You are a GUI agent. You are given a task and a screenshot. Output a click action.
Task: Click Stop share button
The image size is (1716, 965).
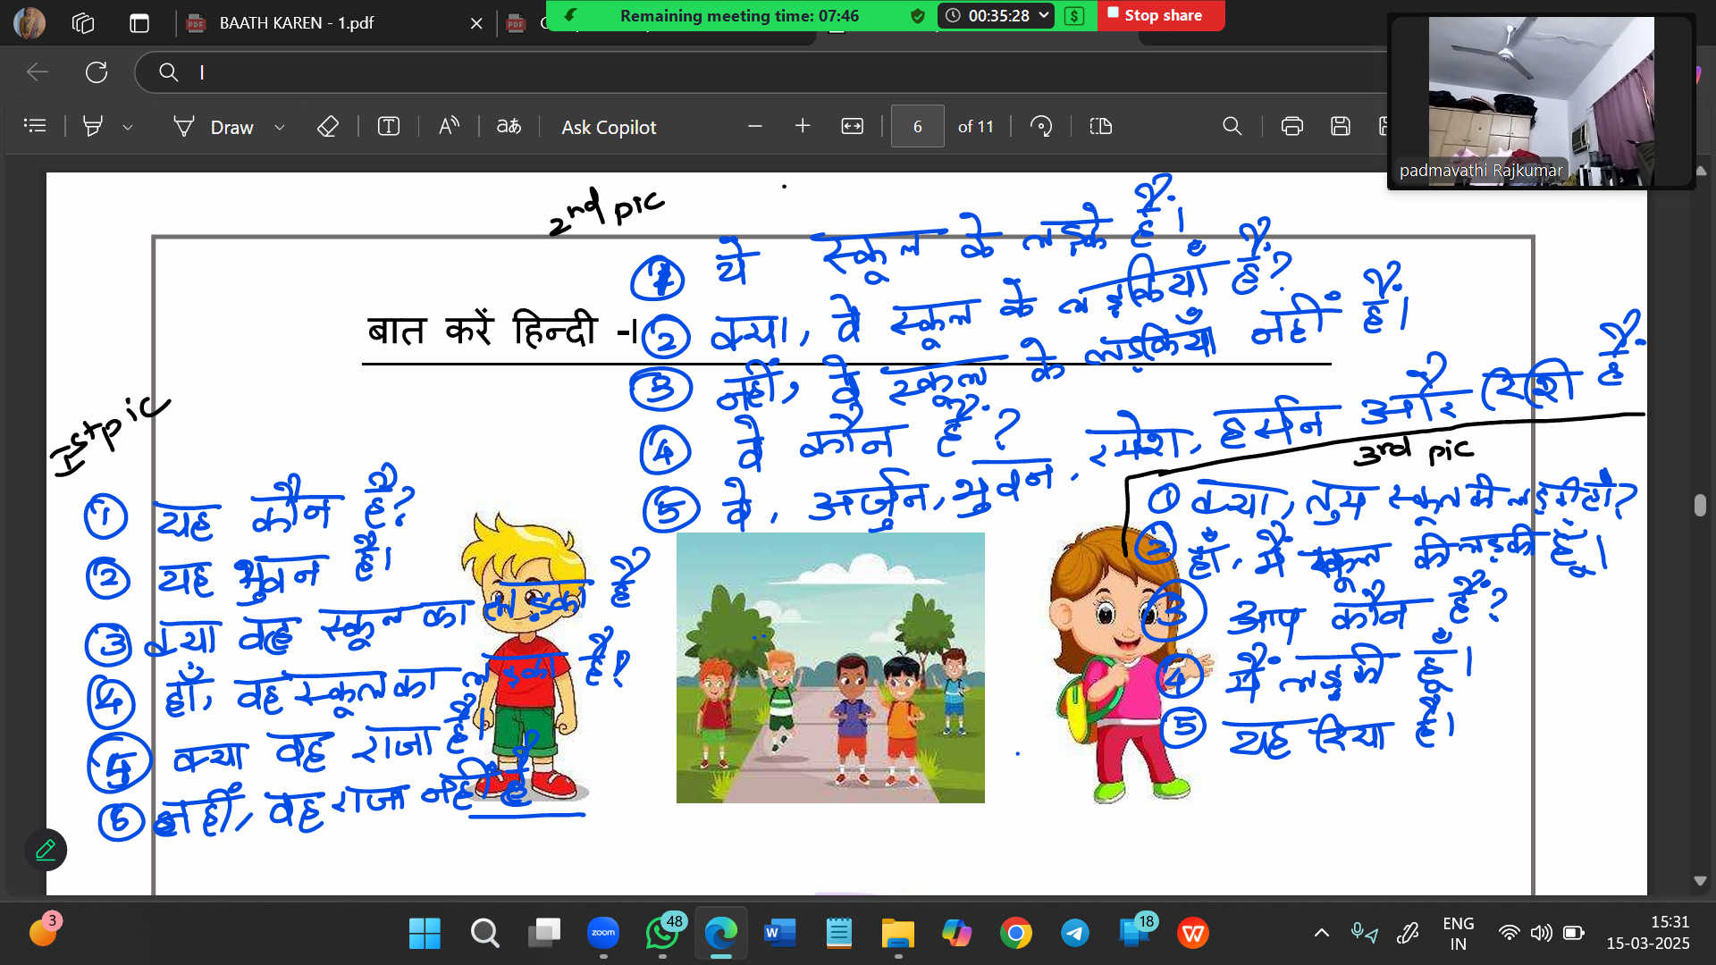tap(1160, 15)
